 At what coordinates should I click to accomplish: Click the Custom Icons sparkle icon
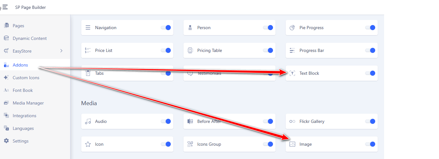click(6, 78)
